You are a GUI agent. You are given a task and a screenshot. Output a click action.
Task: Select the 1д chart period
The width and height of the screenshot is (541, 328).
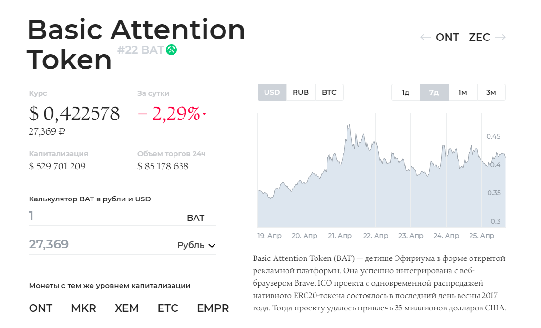(406, 92)
